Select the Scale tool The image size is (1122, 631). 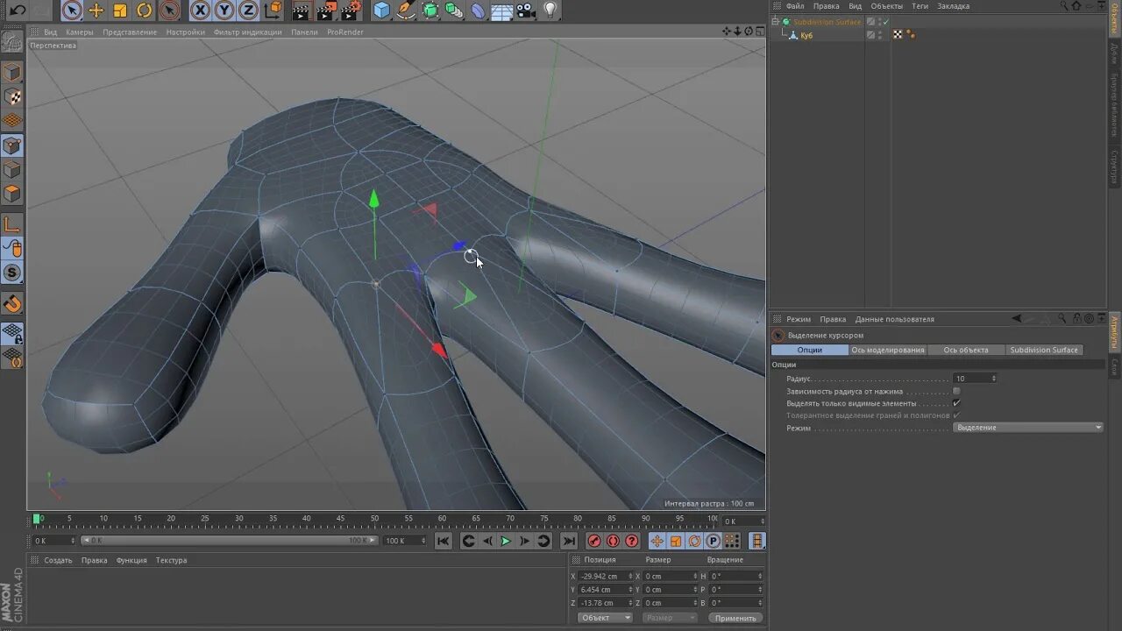point(120,11)
